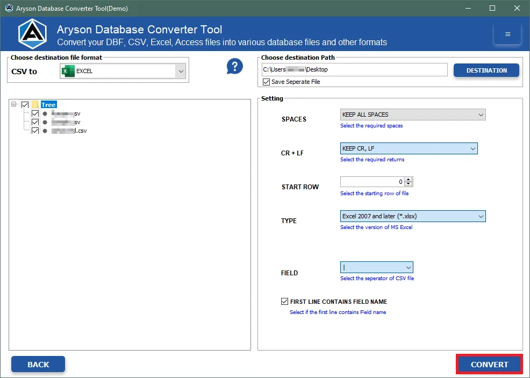The image size is (530, 378).
Task: Open the TYPE Excel version dropdown
Action: tap(413, 216)
